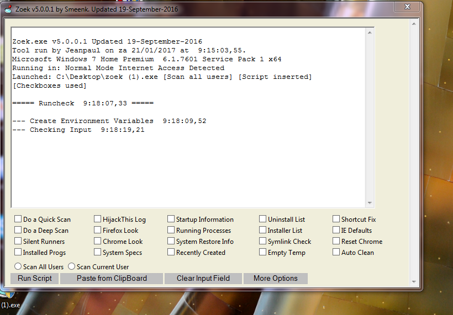Image resolution: width=453 pixels, height=315 pixels.
Task: Click the 'Zoek.exe v5.0.0.1 Updated' first log line
Action: pyautogui.click(x=107, y=41)
